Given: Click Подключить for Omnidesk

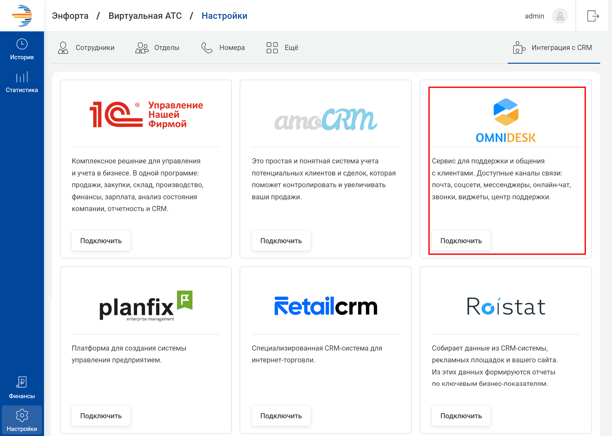Looking at the screenshot, I should pos(461,241).
